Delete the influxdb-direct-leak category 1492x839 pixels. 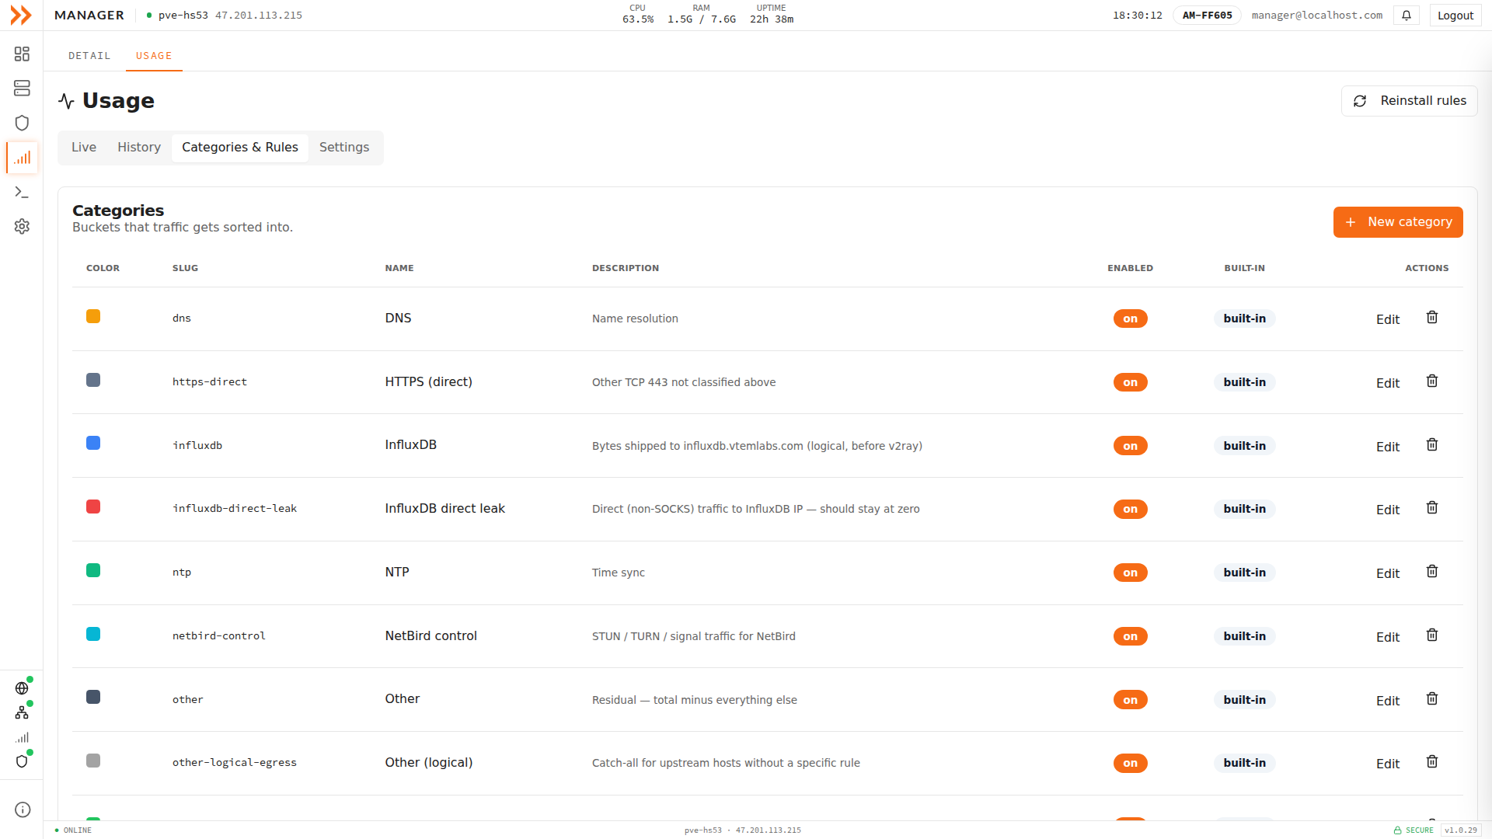click(1432, 507)
